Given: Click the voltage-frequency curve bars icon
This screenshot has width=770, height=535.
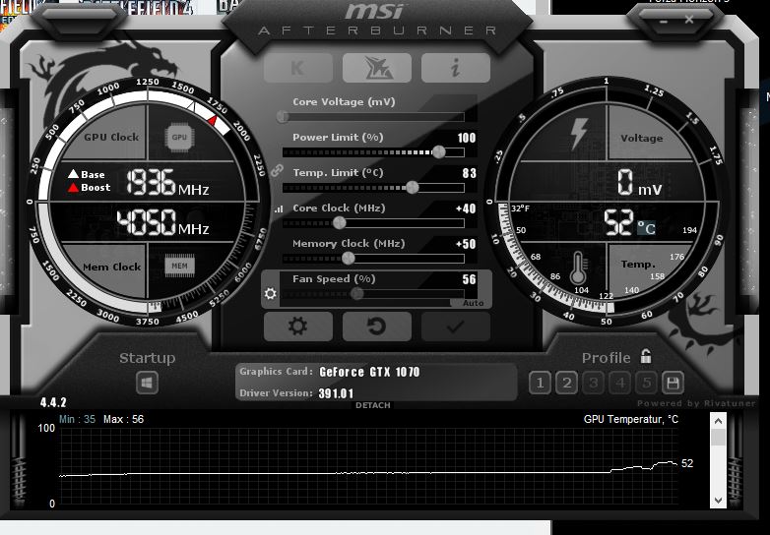Looking at the screenshot, I should point(279,208).
